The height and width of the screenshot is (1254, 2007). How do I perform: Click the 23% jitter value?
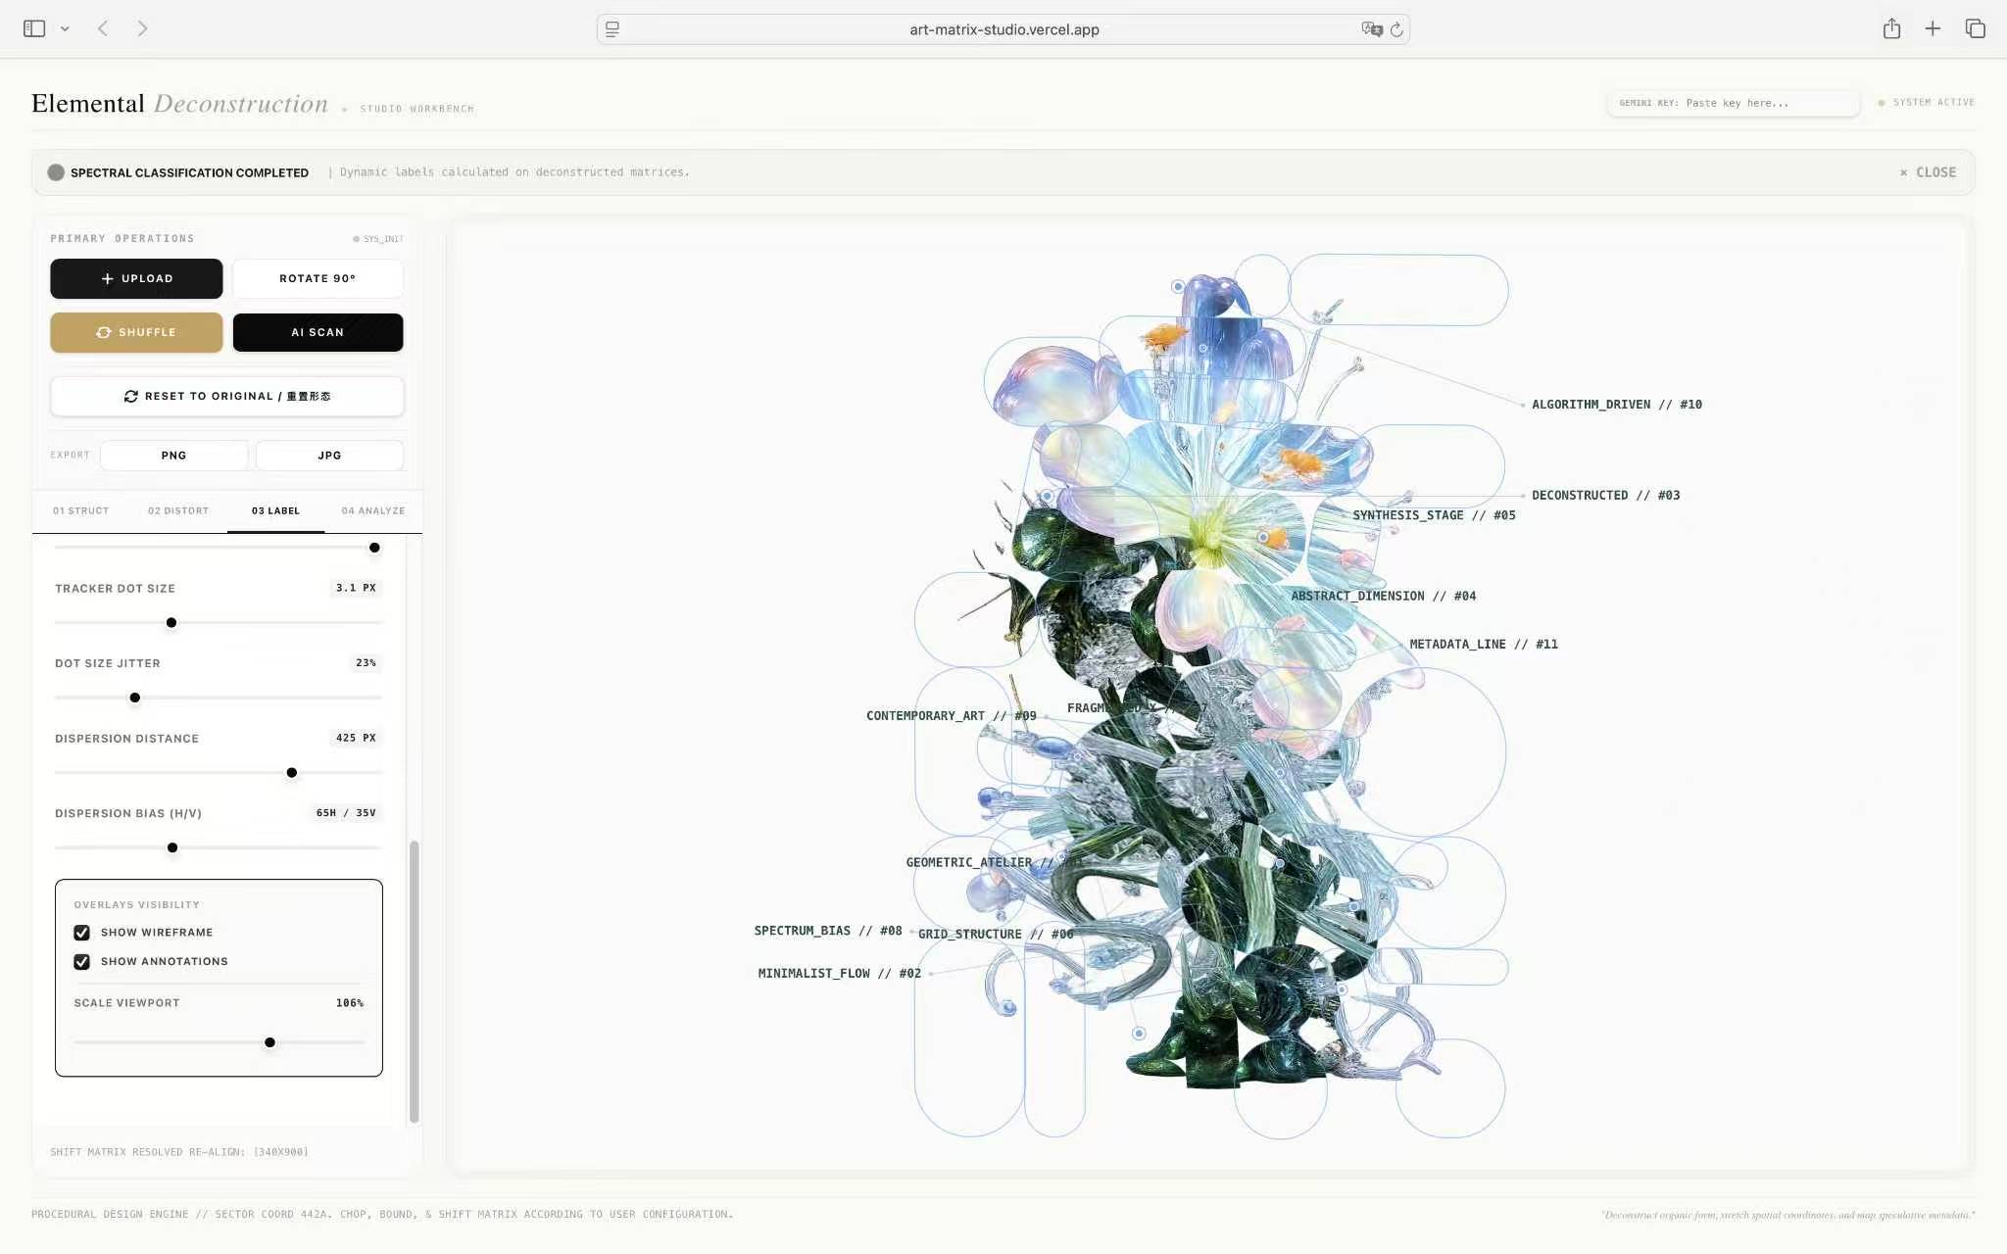point(366,663)
